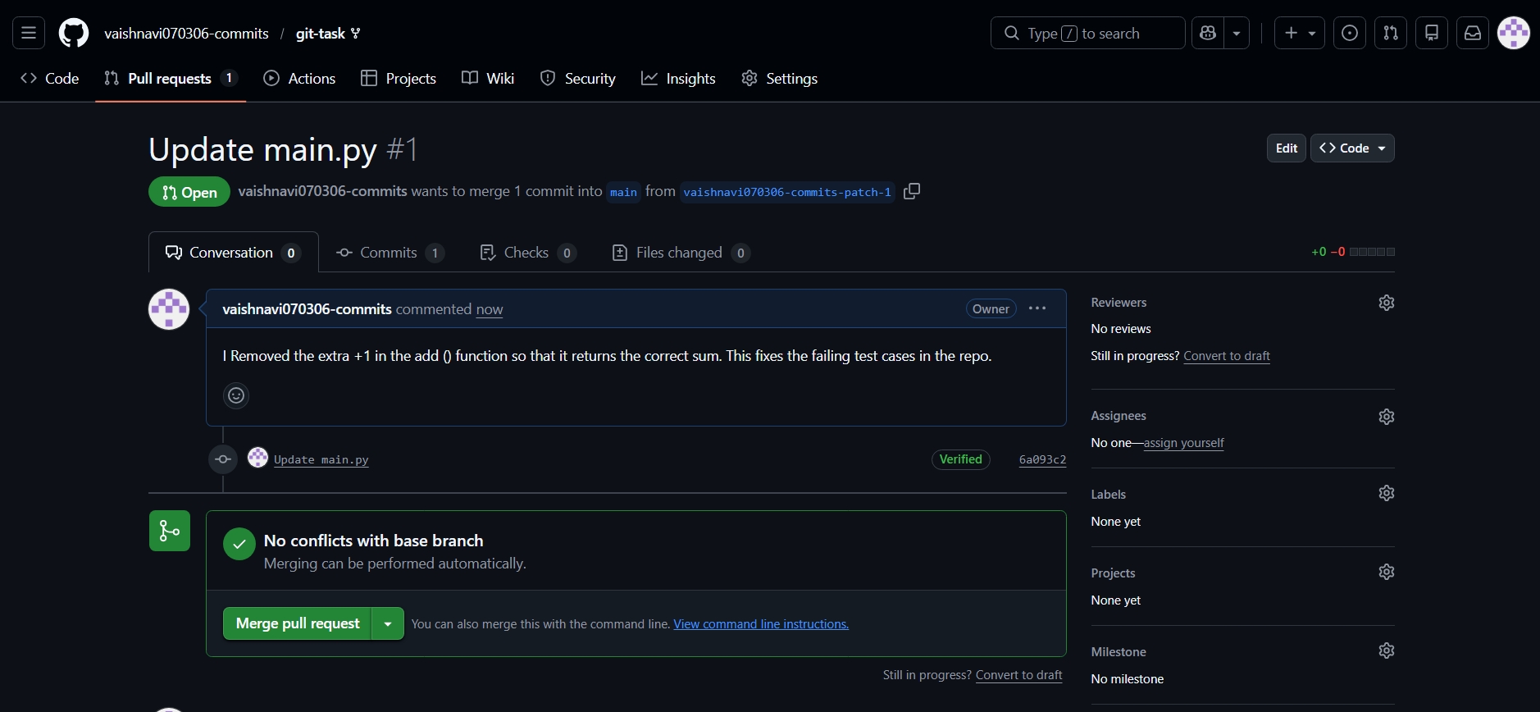The height and width of the screenshot is (712, 1540).
Task: Click the main base branch label
Action: click(623, 192)
